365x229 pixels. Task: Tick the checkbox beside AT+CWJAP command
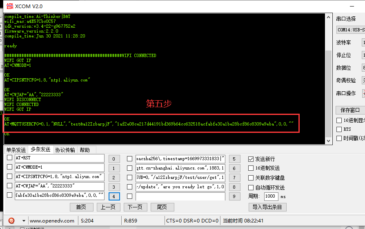9,185
